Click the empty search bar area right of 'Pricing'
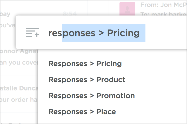 166,33
